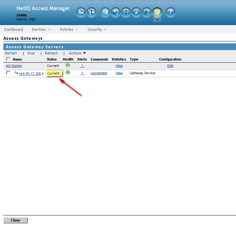Open the Devices menu

[x=41, y=30]
